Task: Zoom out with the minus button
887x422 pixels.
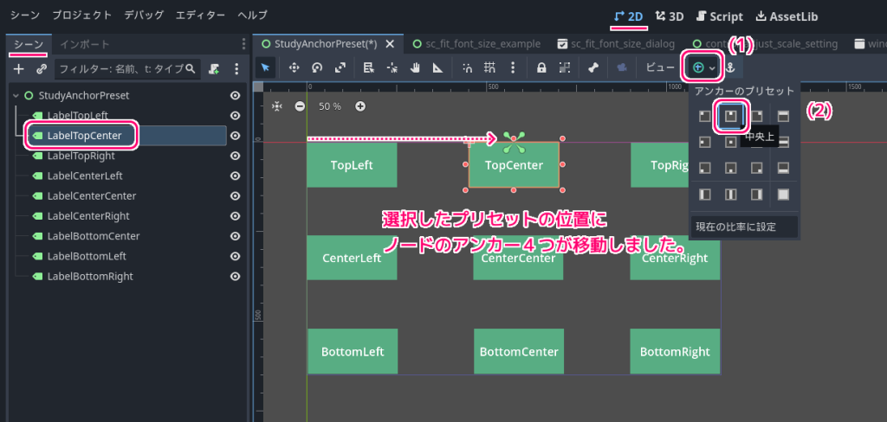Action: click(300, 106)
